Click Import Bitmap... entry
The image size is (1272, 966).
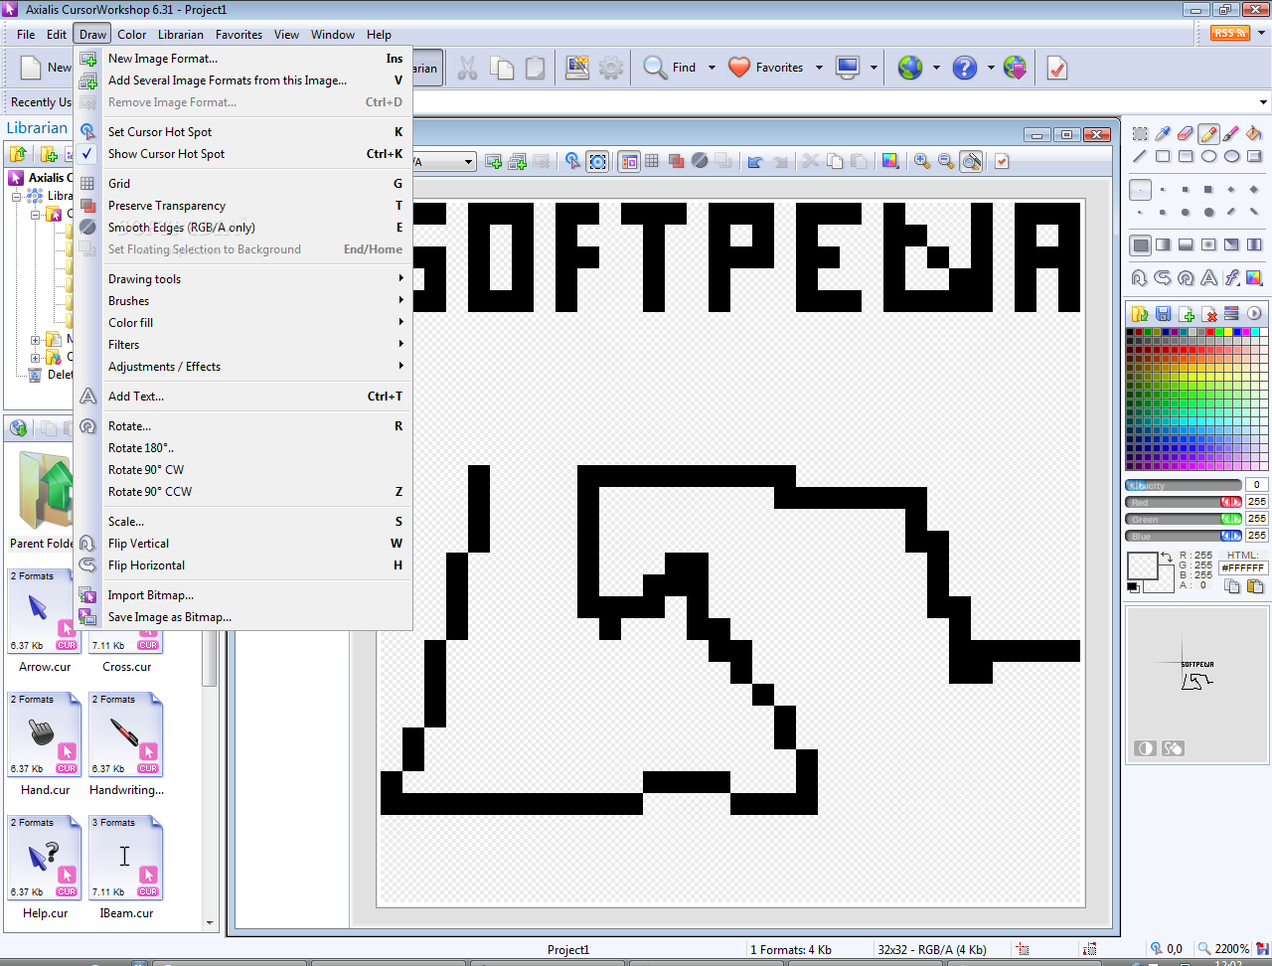point(242,595)
